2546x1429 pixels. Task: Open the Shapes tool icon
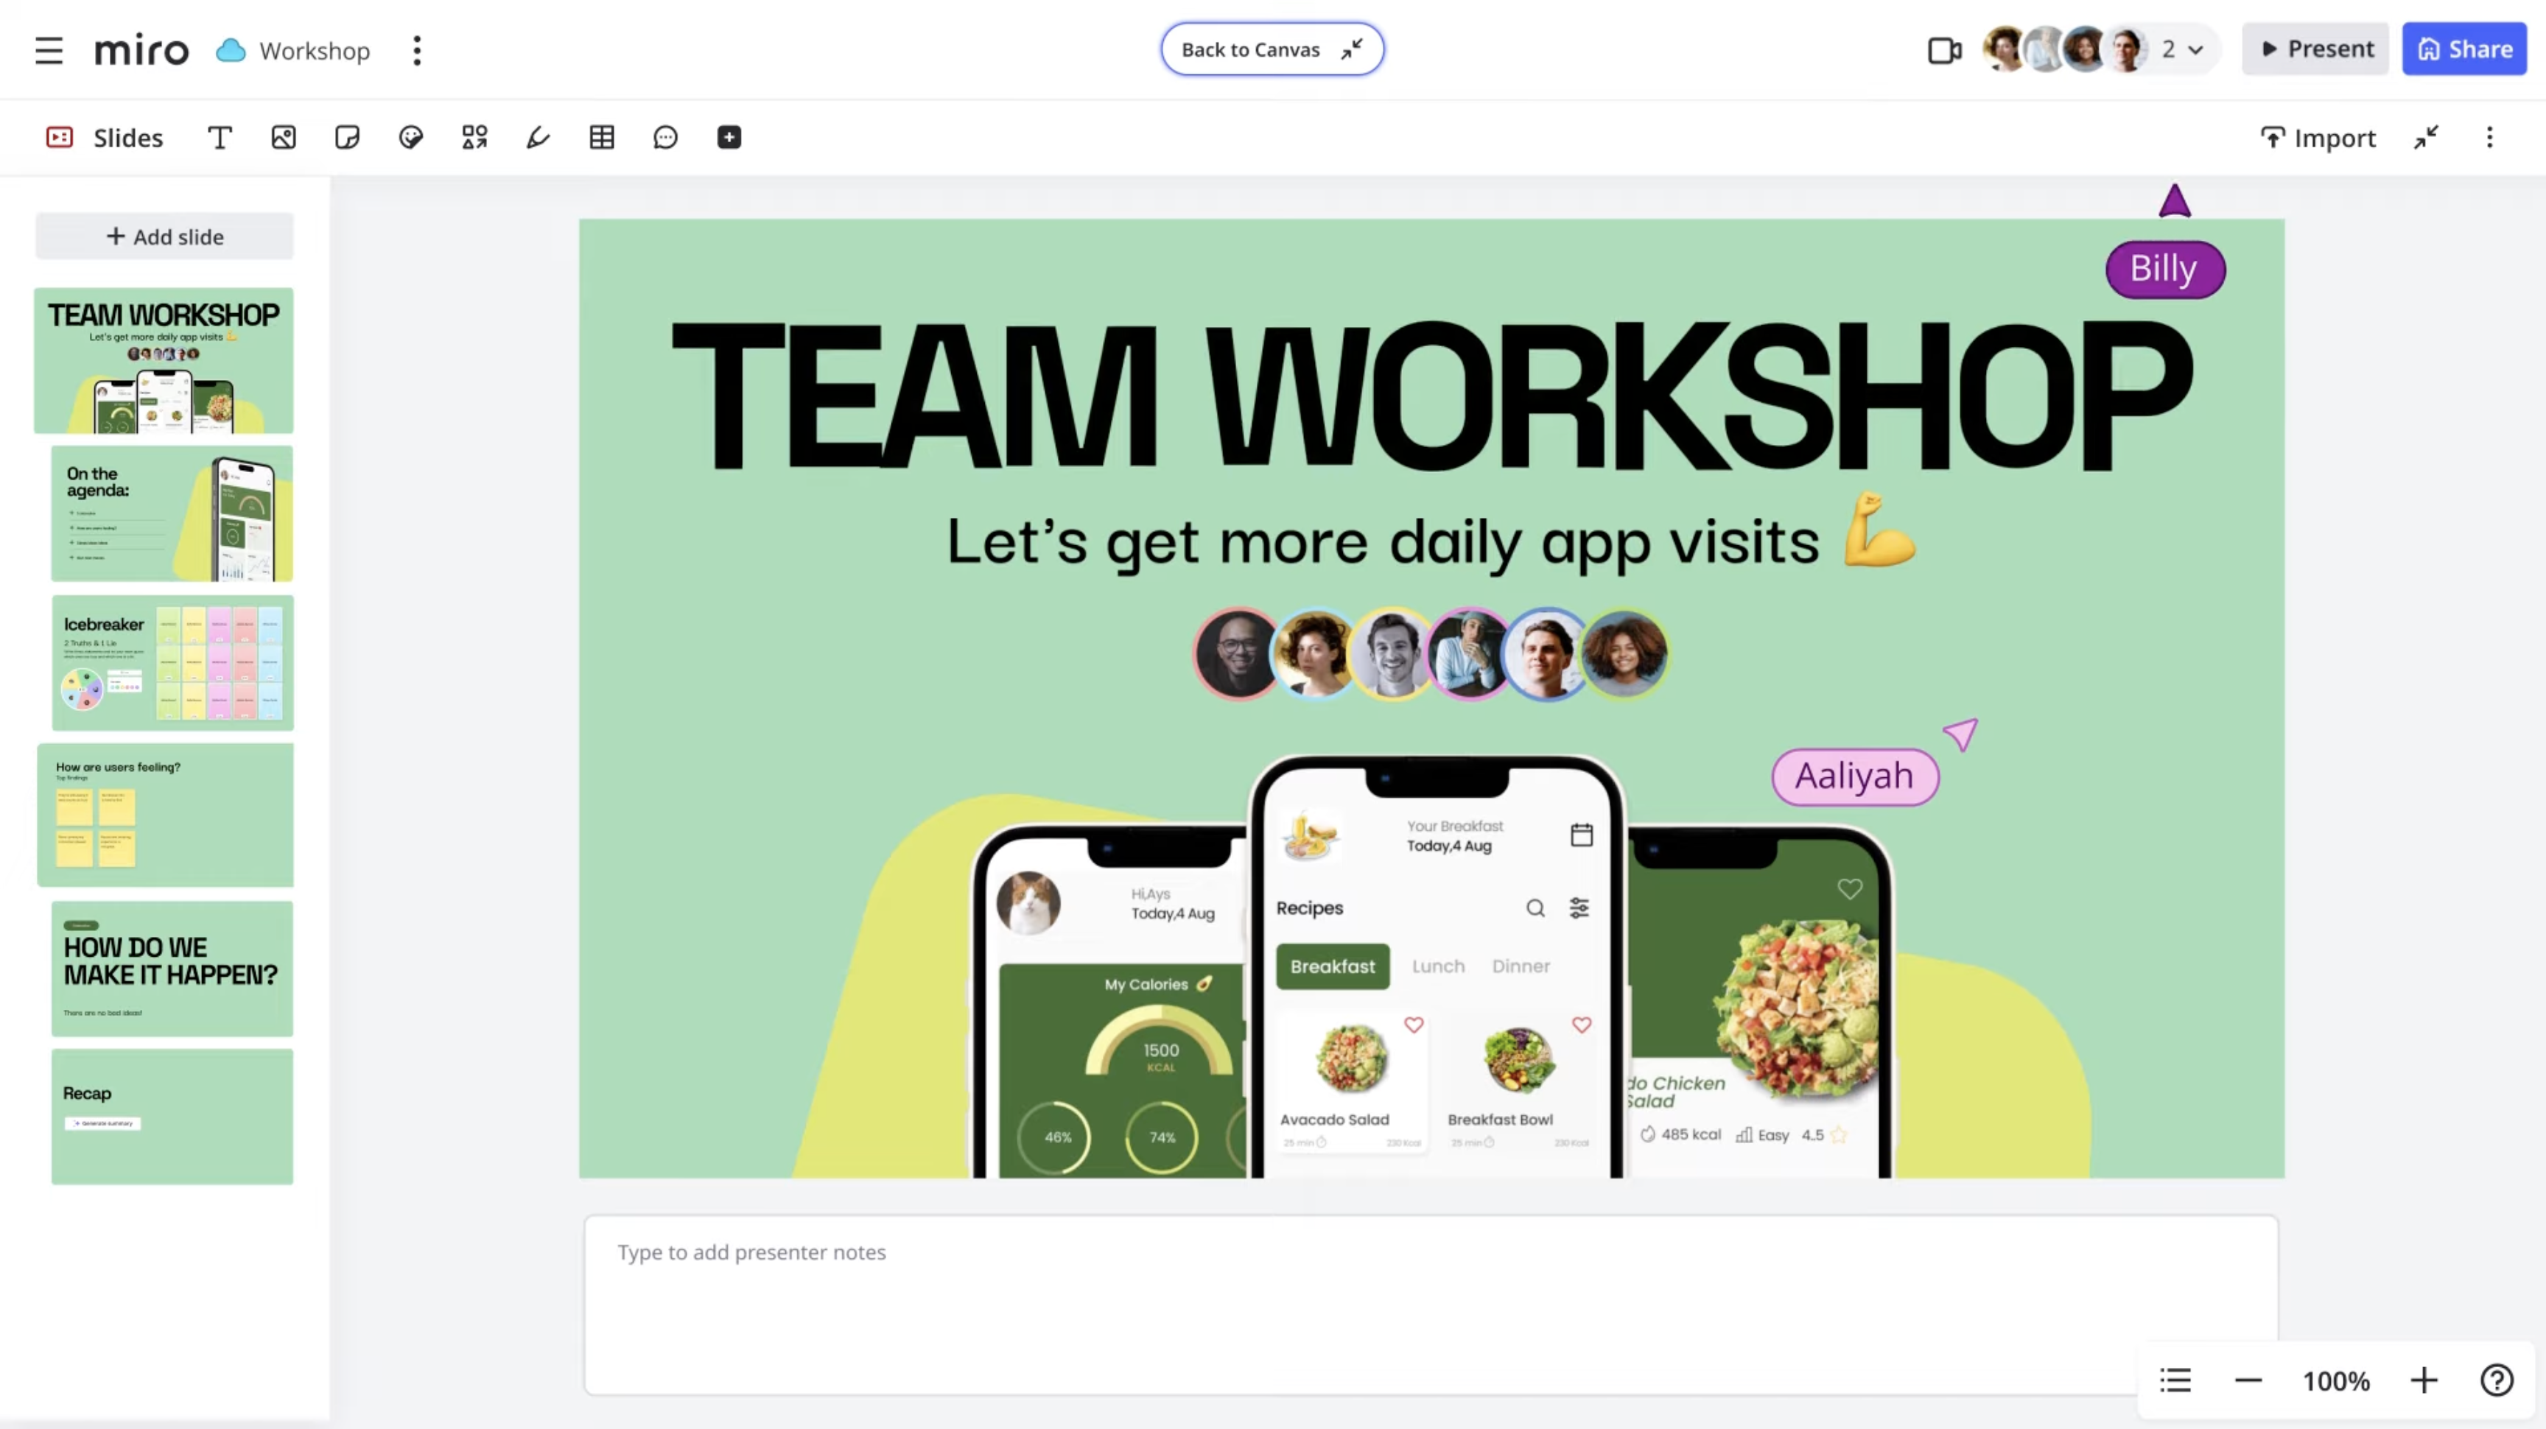(474, 137)
